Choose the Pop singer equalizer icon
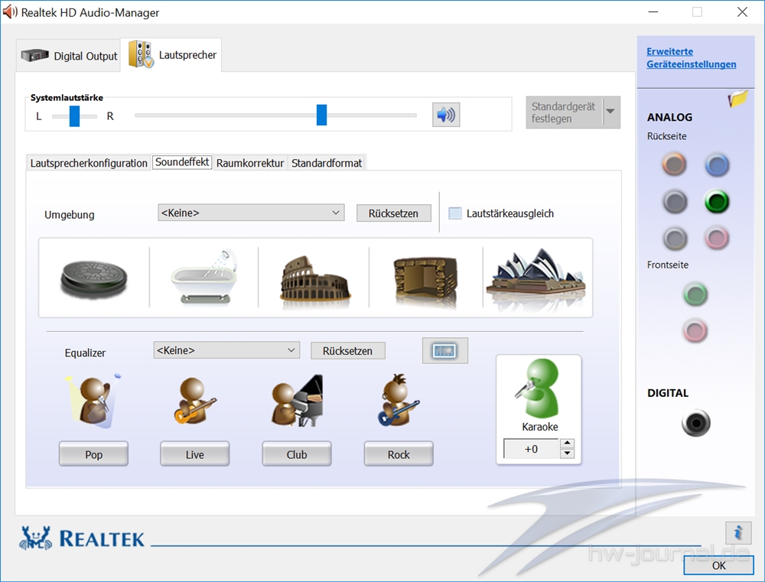Image resolution: width=765 pixels, height=582 pixels. tap(93, 401)
